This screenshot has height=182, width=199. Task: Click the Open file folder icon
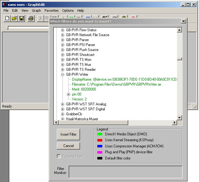[x=15, y=19]
